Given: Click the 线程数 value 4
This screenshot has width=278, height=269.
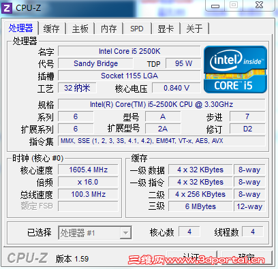Looking at the screenshot, I should (x=253, y=232).
